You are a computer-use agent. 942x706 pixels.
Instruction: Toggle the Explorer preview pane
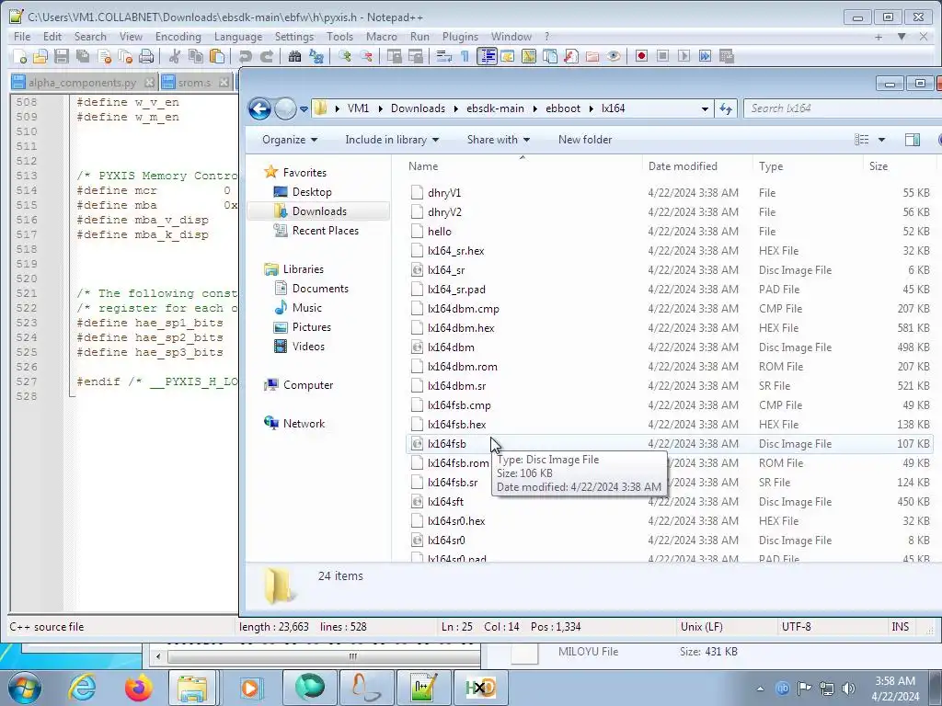tap(912, 140)
